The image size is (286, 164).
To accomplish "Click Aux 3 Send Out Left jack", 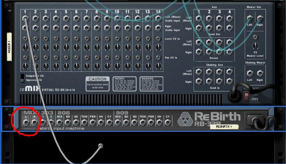I will [219, 19].
